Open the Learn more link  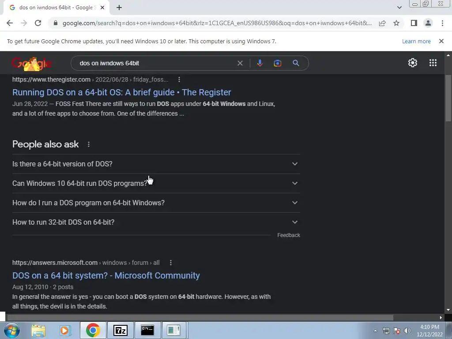coord(416,41)
